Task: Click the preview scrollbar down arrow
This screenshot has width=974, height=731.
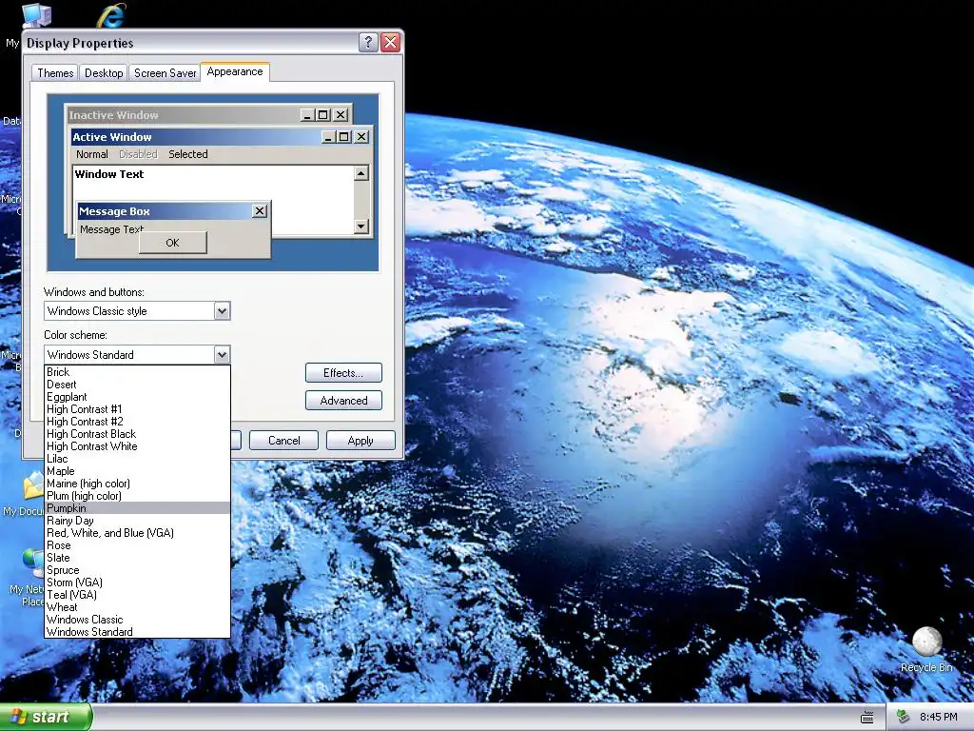Action: [x=361, y=227]
